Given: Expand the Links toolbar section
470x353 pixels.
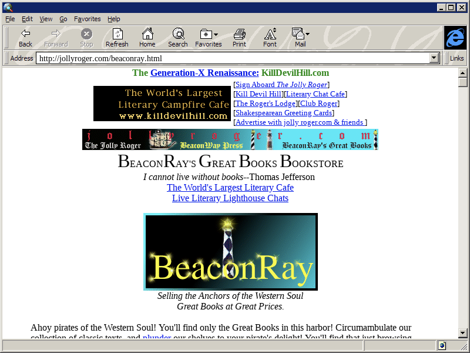Looking at the screenshot, I should pos(456,58).
